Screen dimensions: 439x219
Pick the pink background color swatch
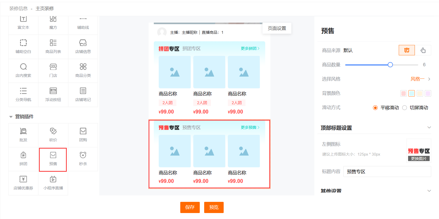(403, 93)
